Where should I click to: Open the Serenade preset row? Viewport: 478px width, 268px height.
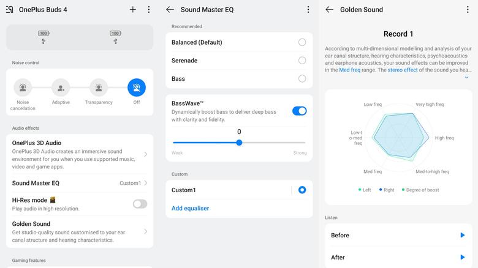coord(239,61)
